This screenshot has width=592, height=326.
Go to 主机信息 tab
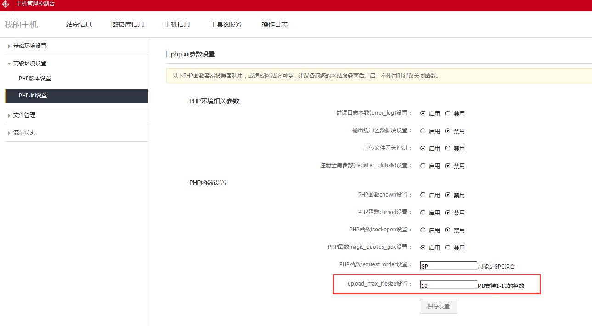click(177, 24)
